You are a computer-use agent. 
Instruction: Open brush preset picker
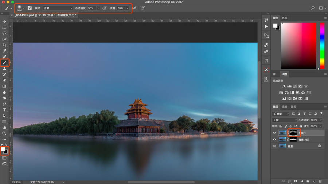pos(21,8)
